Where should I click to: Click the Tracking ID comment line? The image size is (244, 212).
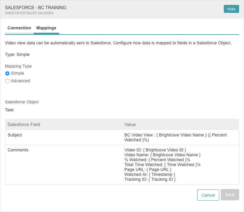[x=150, y=180]
